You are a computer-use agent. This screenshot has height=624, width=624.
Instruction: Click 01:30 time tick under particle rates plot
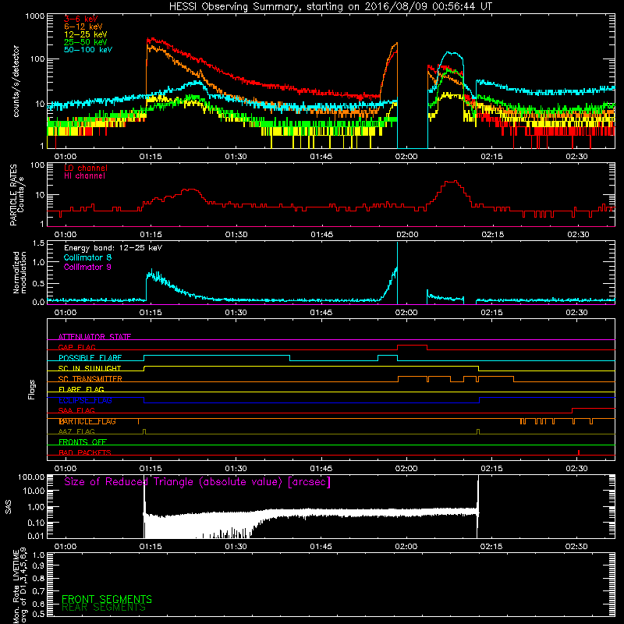tap(236, 235)
